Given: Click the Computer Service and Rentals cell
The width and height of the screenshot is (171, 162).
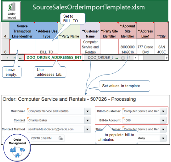Looking at the screenshot, I should [90, 46].
